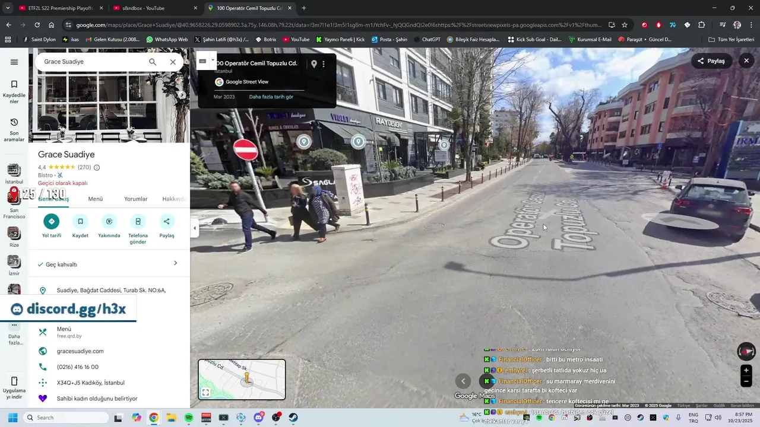Switch to the s&ndbox YouTube tab
The width and height of the screenshot is (760, 427).
[156, 8]
